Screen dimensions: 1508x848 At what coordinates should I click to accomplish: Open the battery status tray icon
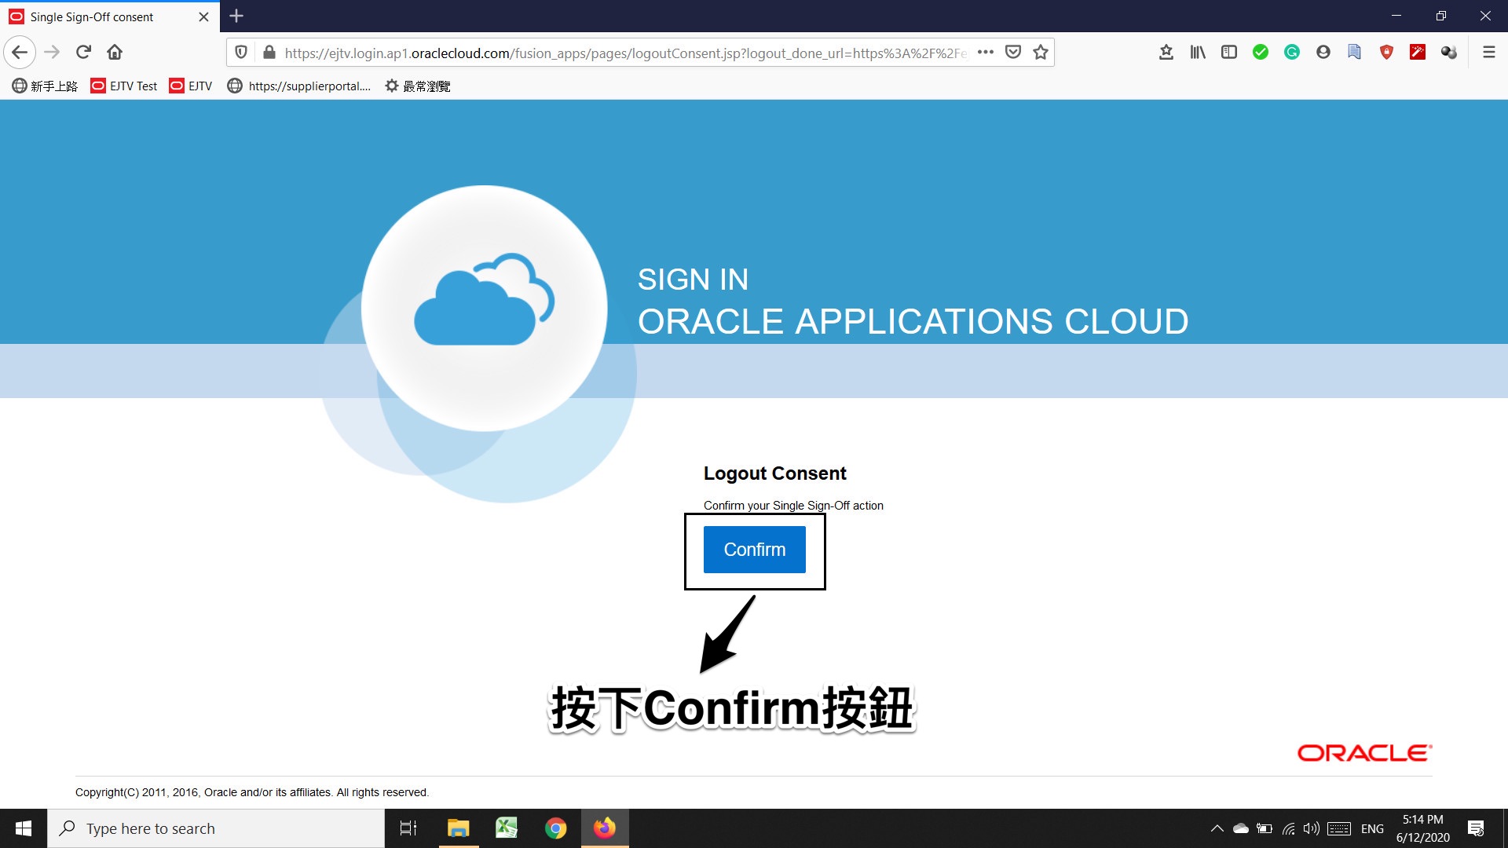(x=1265, y=828)
